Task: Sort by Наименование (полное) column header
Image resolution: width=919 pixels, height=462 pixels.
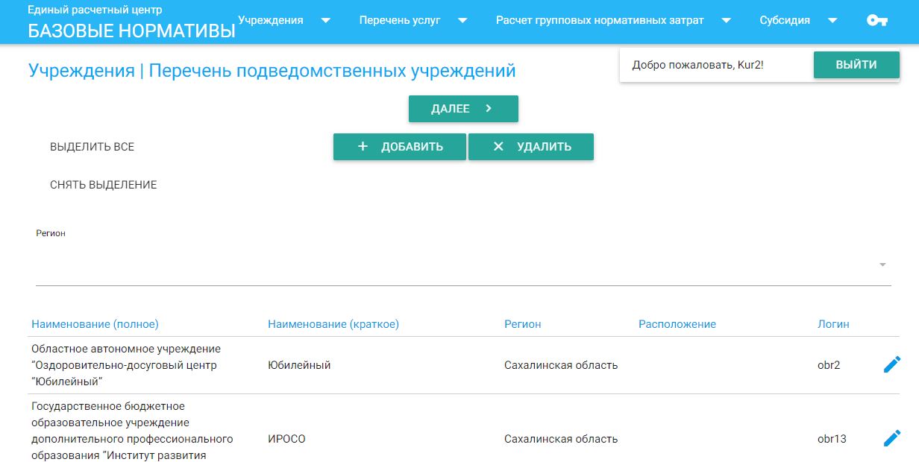Action: click(x=95, y=324)
